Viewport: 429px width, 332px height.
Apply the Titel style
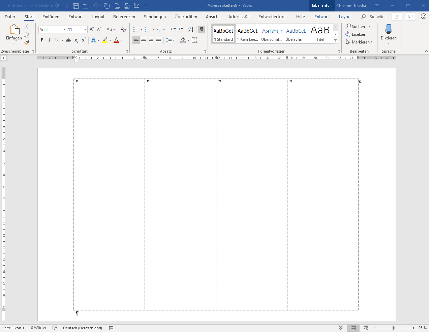point(320,34)
